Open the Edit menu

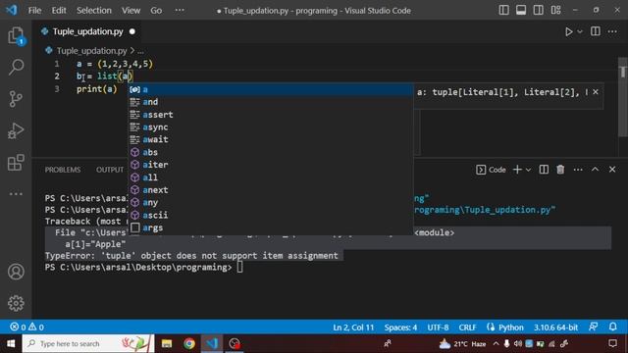tap(59, 11)
